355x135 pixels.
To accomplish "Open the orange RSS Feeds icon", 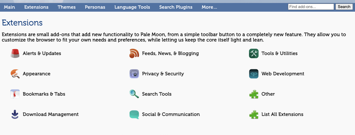I will [x=134, y=53].
